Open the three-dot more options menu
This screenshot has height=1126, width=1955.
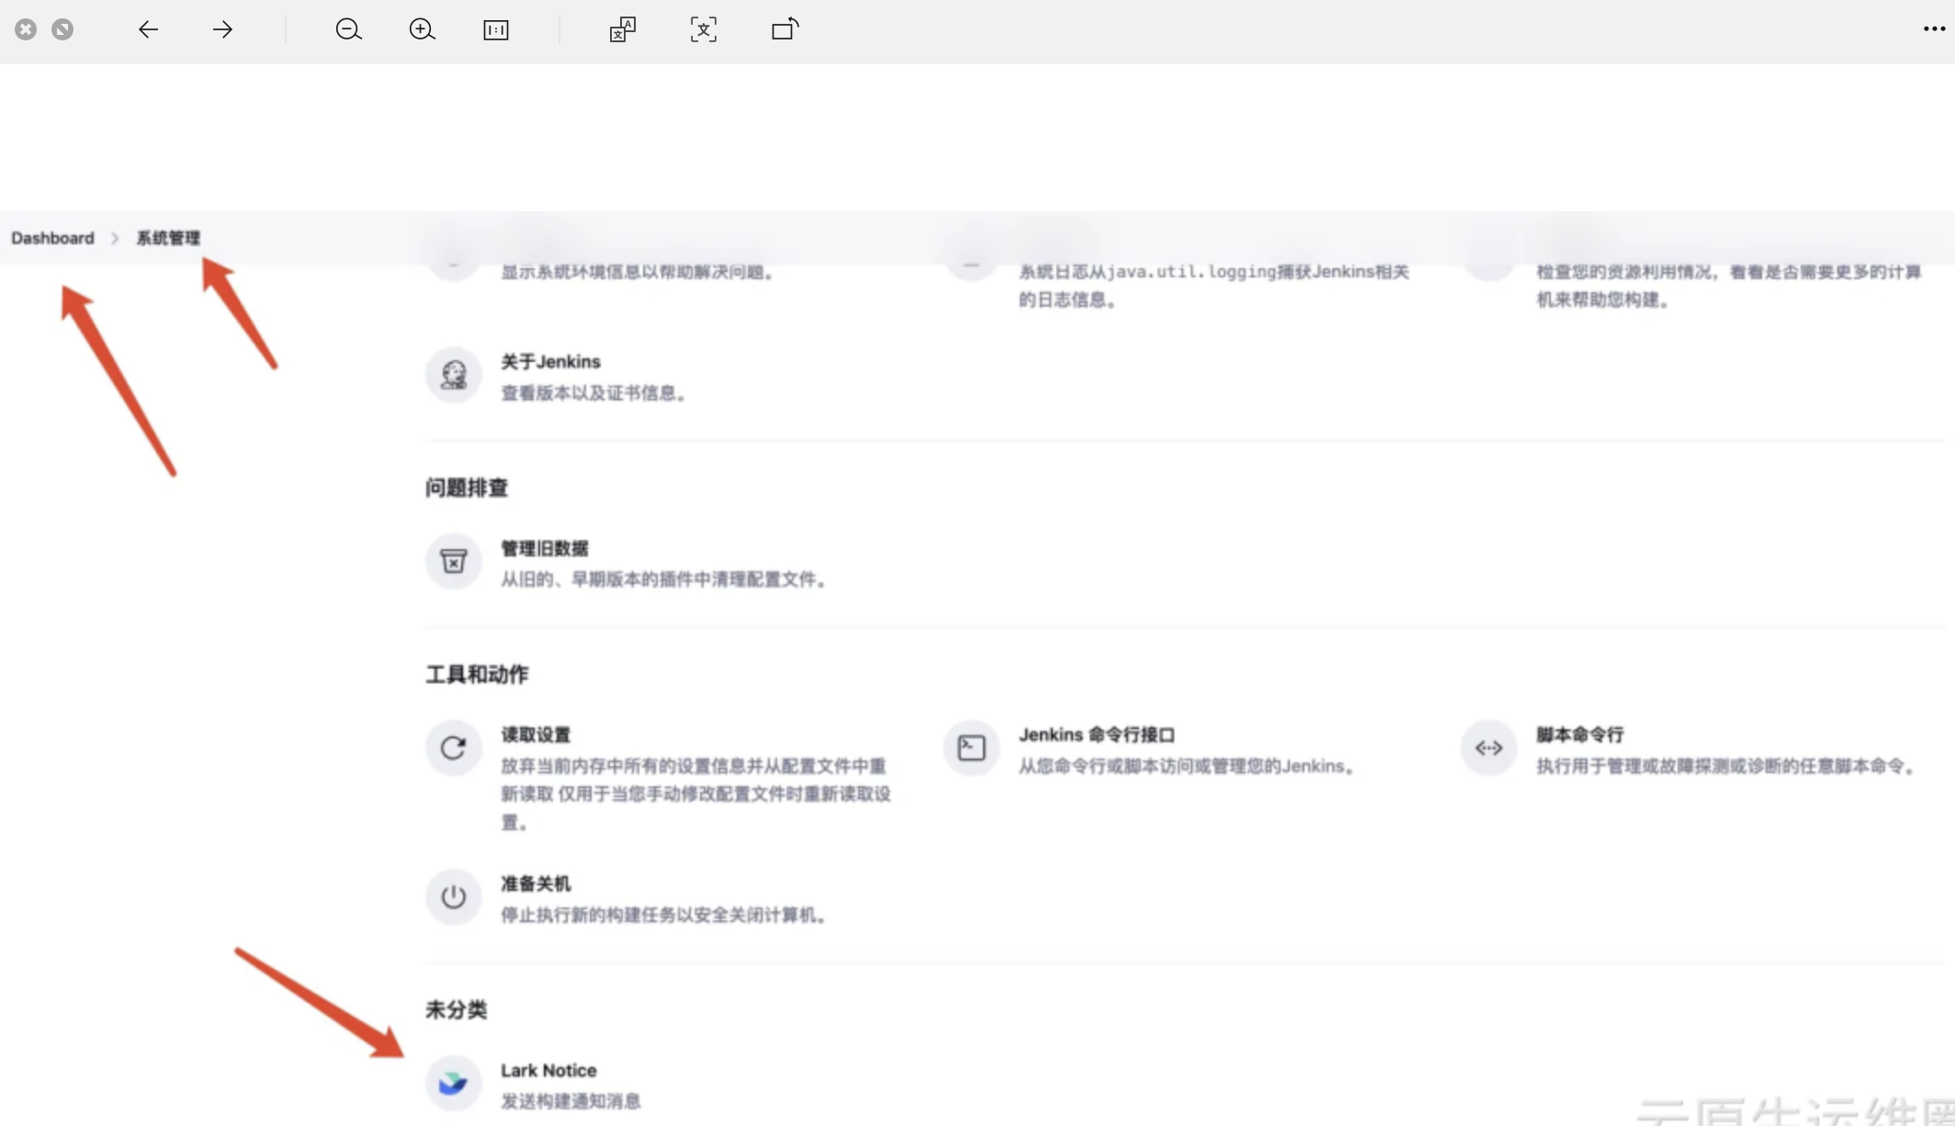pos(1934,29)
